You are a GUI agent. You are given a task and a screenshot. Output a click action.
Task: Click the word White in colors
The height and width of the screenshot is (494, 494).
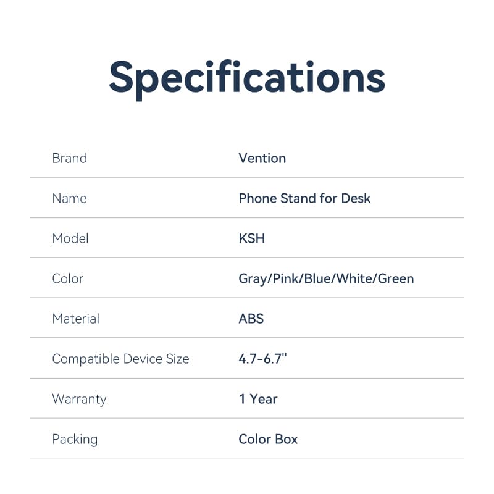(351, 279)
